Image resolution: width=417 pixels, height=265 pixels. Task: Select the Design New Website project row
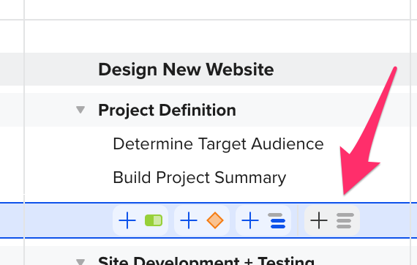point(209,69)
